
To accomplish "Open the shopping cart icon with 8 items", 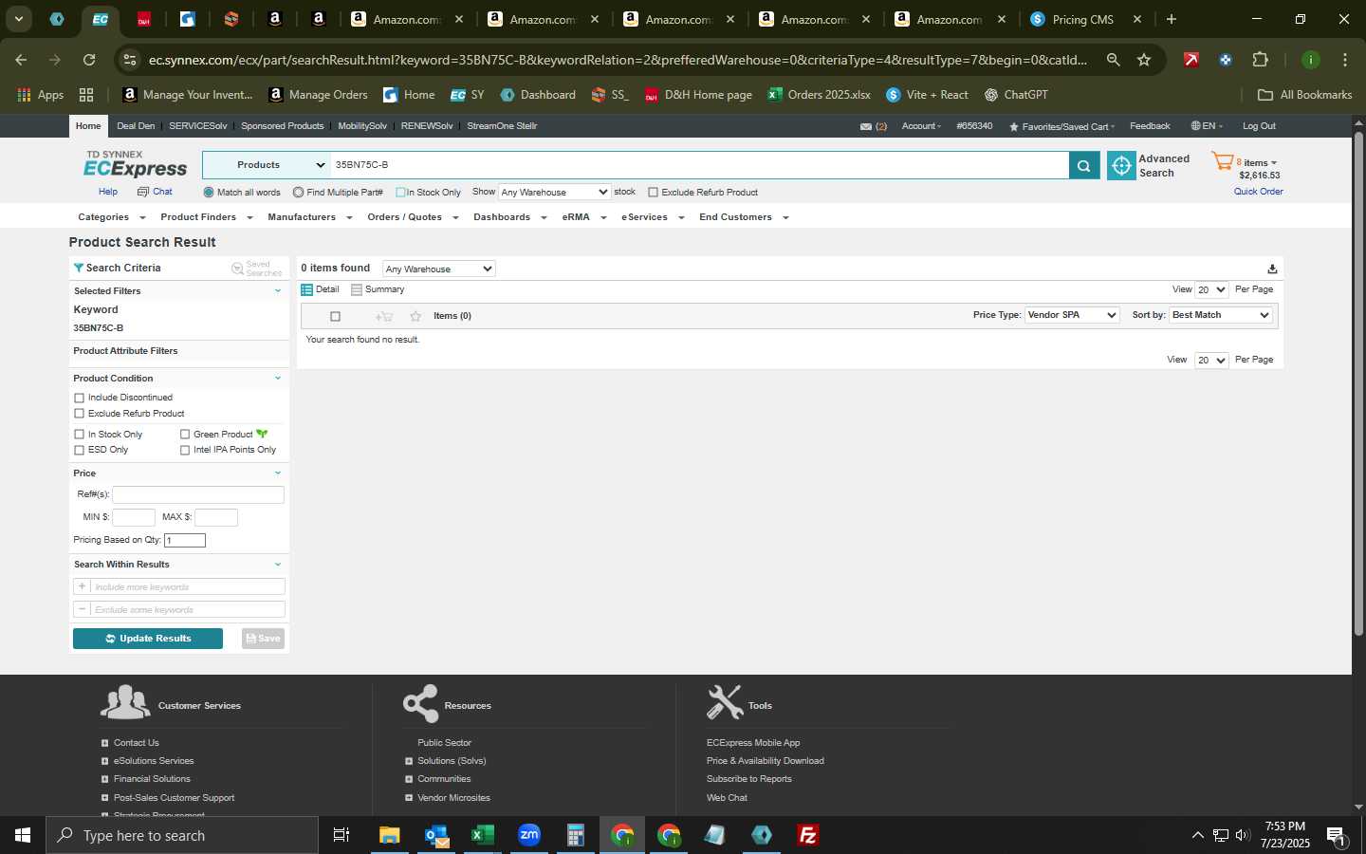I will click(x=1222, y=161).
